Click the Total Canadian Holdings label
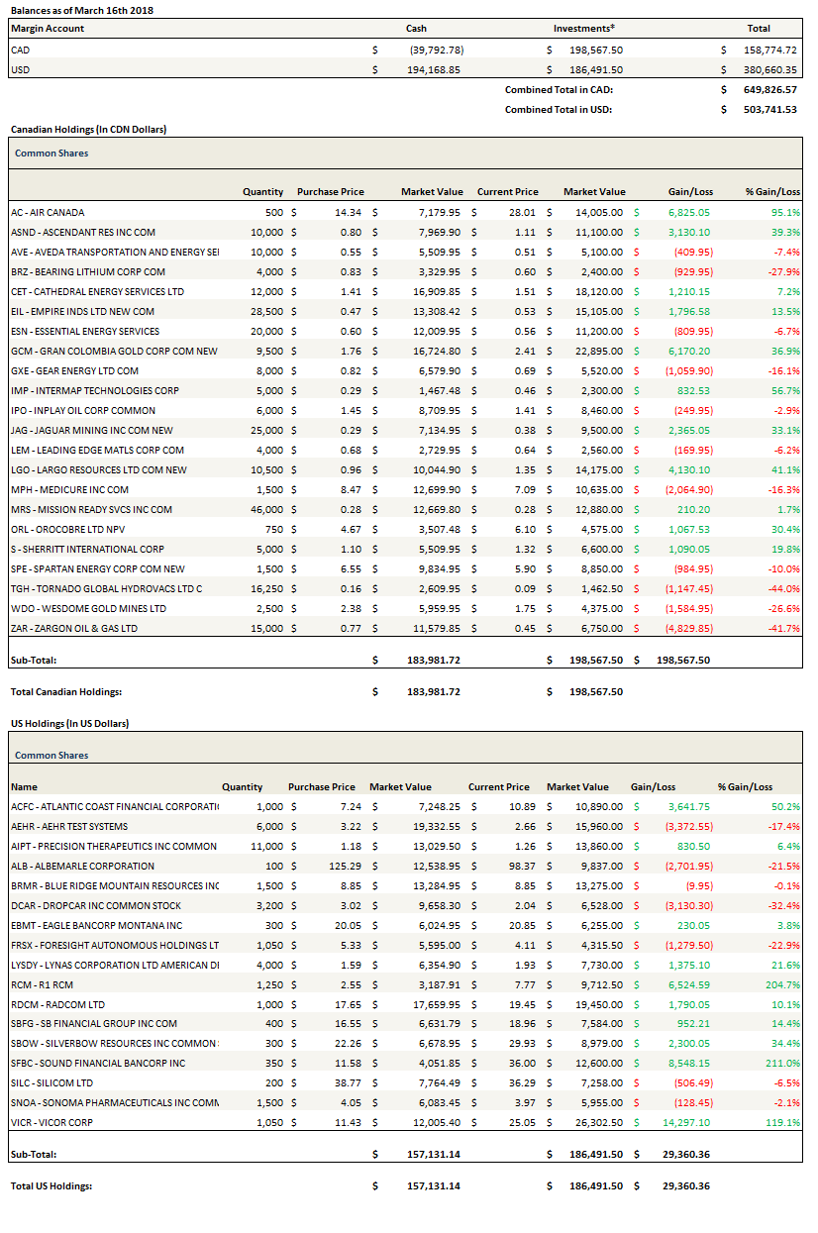818x1233 pixels. point(65,691)
